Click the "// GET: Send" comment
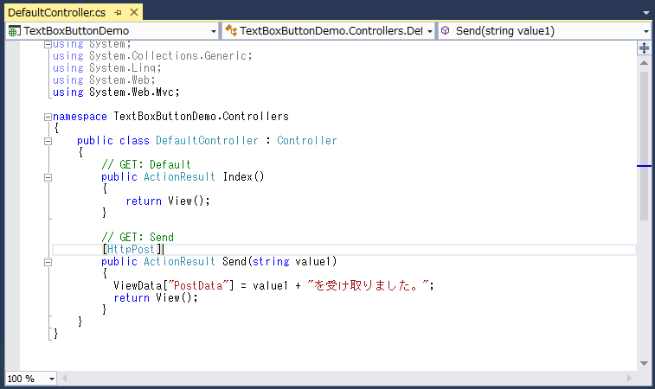655x389 pixels. click(138, 237)
